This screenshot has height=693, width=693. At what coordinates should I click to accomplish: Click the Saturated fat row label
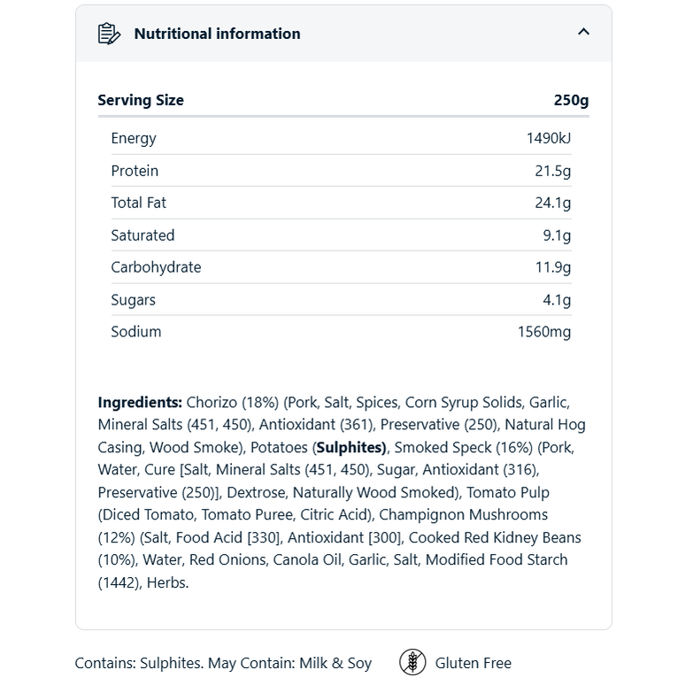pos(142,235)
